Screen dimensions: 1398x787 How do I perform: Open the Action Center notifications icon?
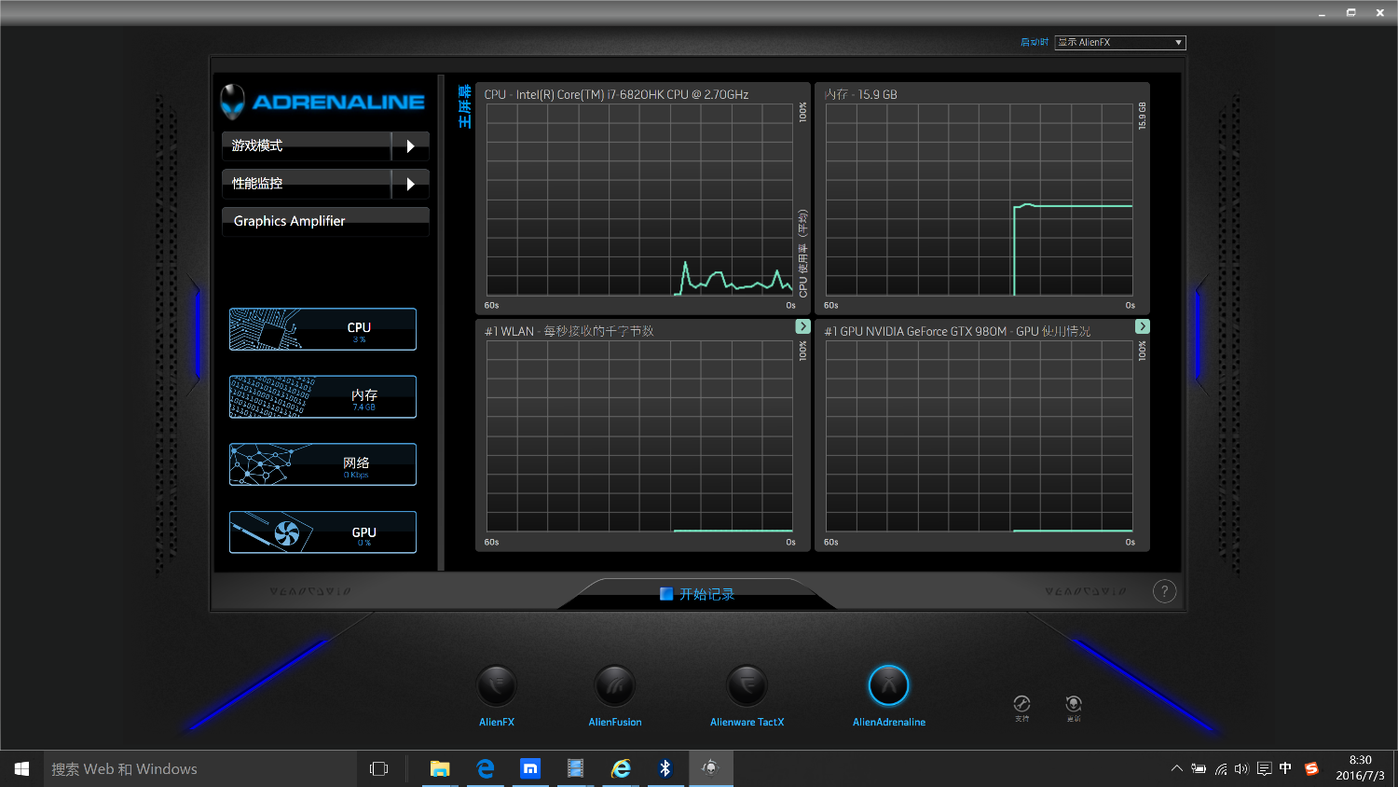(x=1264, y=768)
